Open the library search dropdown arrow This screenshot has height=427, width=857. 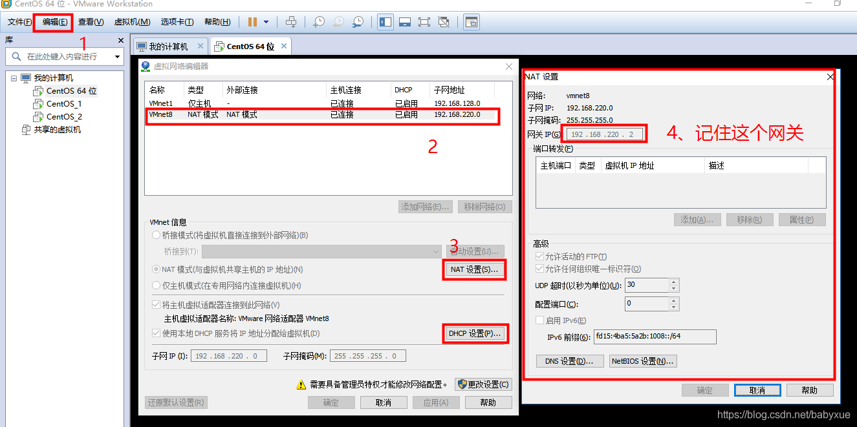point(117,57)
